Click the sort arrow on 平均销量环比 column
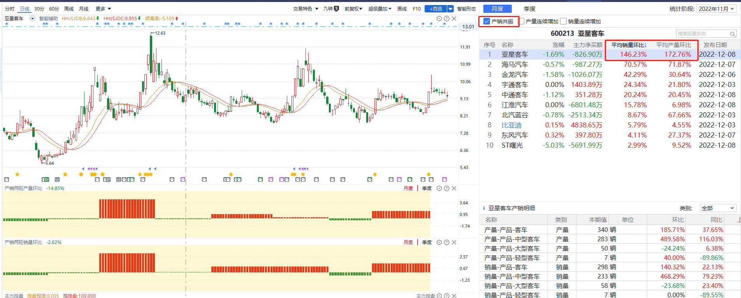 coord(645,45)
